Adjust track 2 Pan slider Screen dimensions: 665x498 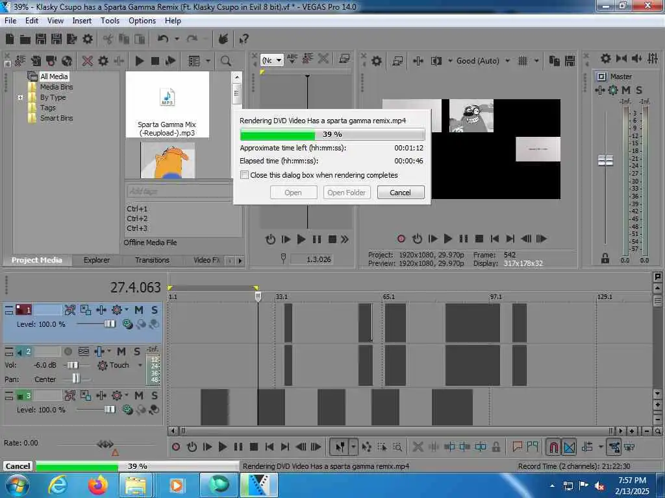(75, 378)
